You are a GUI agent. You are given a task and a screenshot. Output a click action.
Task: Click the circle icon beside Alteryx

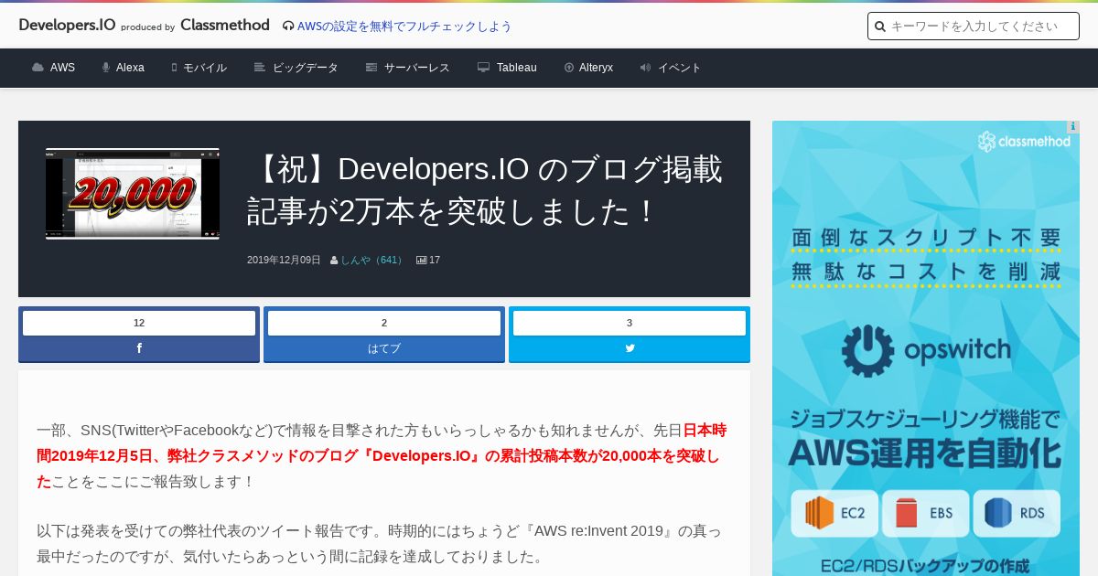569,68
